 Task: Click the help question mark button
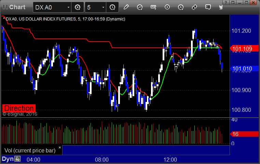click(x=226, y=2)
